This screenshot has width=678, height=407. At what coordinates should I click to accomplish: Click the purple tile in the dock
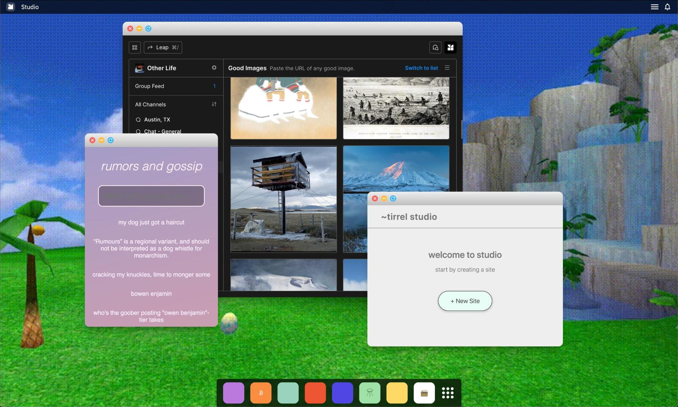[234, 393]
